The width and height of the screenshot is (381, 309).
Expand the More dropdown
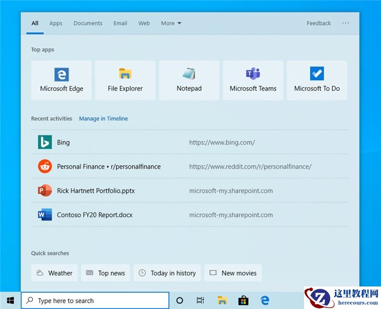point(171,24)
